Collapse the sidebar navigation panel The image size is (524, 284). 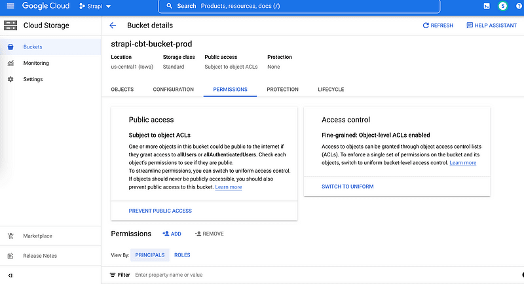10,275
